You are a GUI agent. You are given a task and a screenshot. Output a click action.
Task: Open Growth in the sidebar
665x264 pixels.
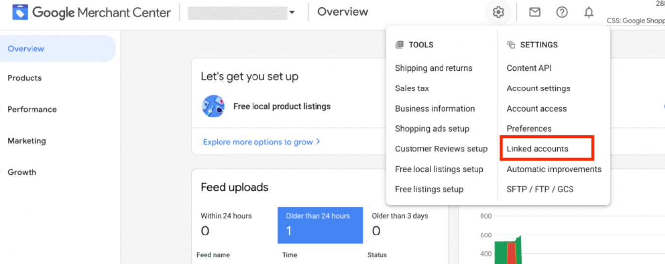point(22,172)
